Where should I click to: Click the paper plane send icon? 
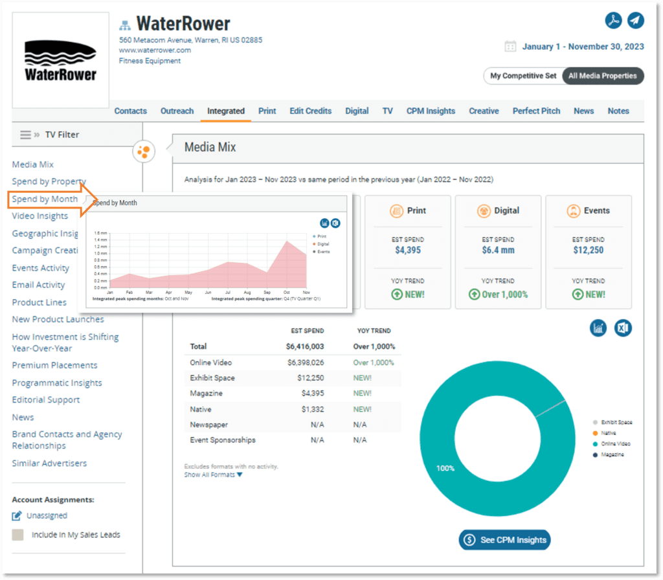(x=635, y=20)
